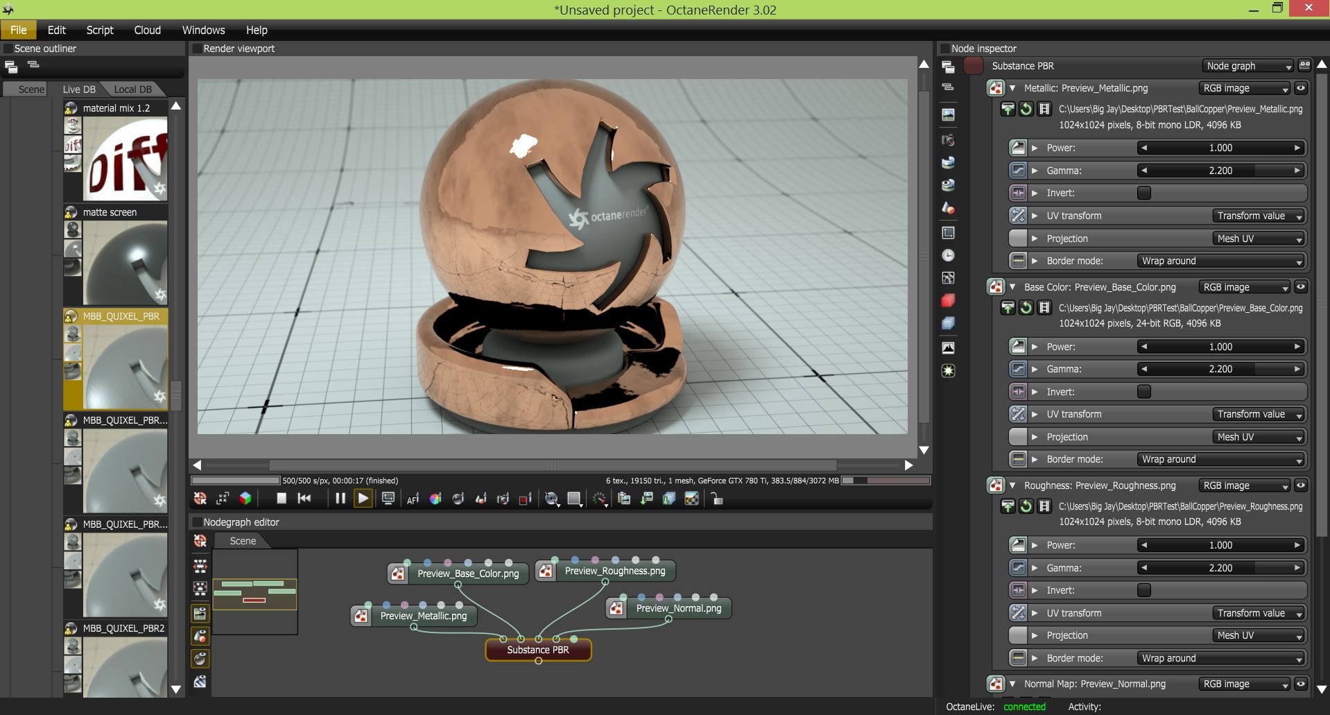The width and height of the screenshot is (1330, 715).
Task: Reload the Metallic image file
Action: click(1026, 109)
